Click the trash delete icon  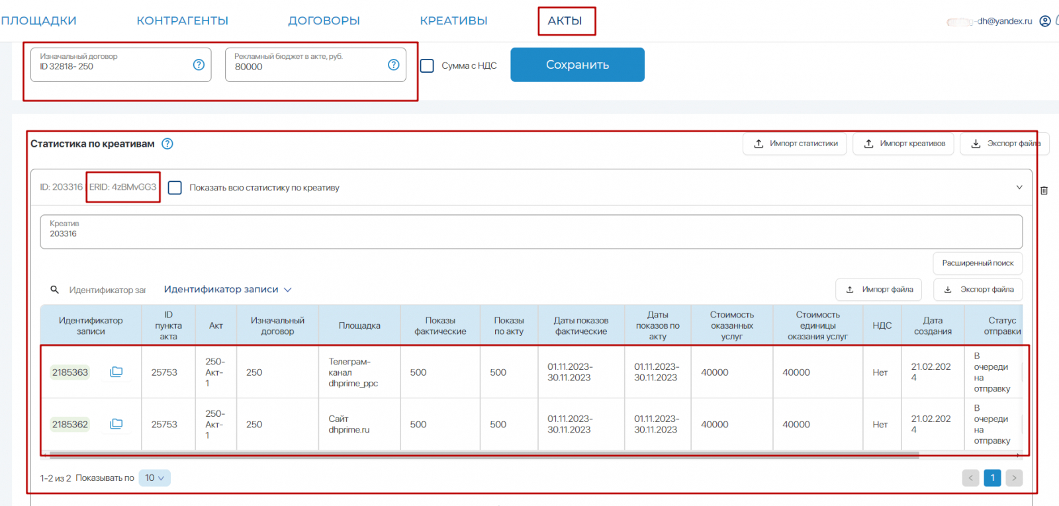[x=1044, y=190]
